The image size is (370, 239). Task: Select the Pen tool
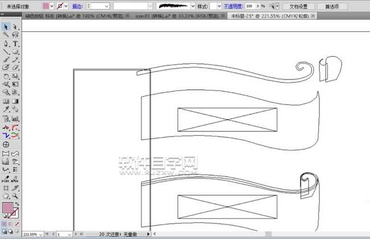click(6, 44)
